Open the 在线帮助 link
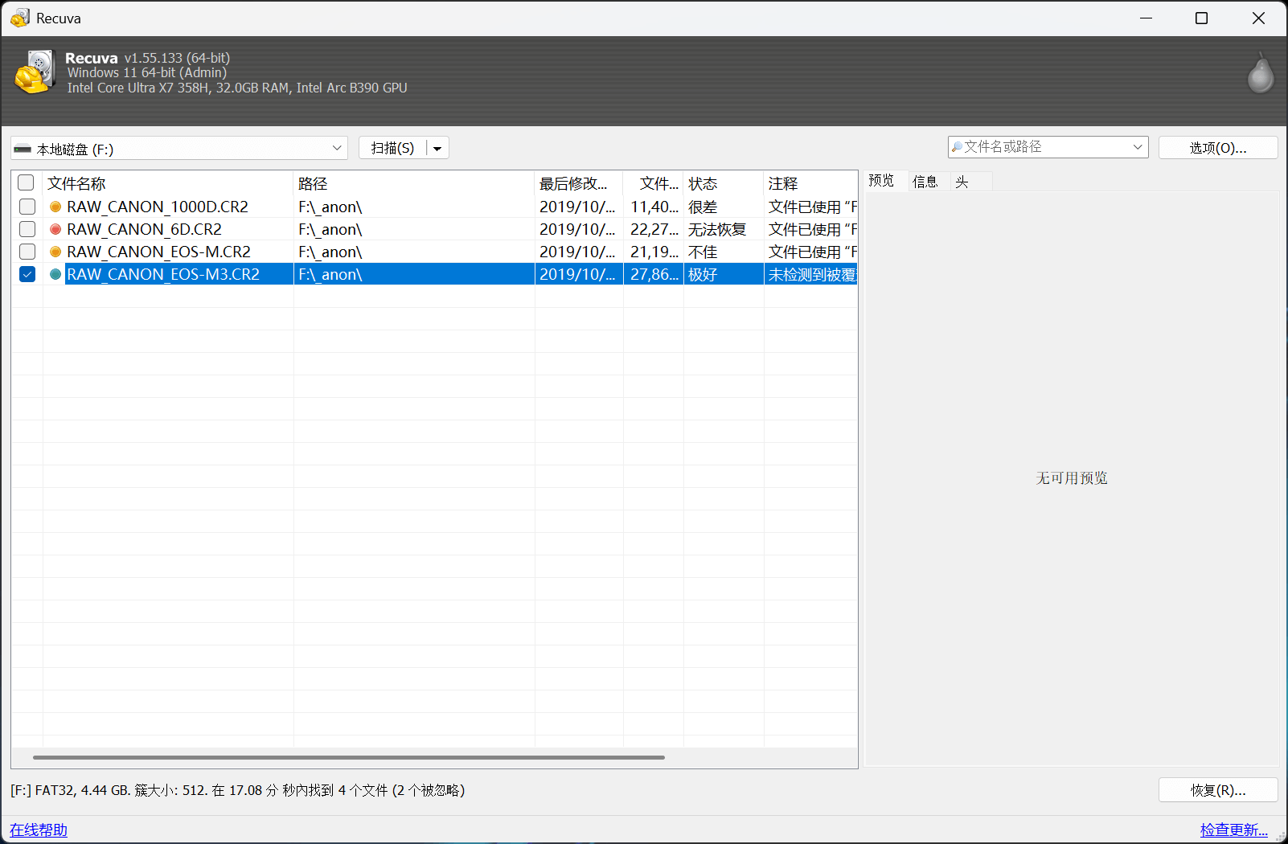The height and width of the screenshot is (844, 1288). 39,830
